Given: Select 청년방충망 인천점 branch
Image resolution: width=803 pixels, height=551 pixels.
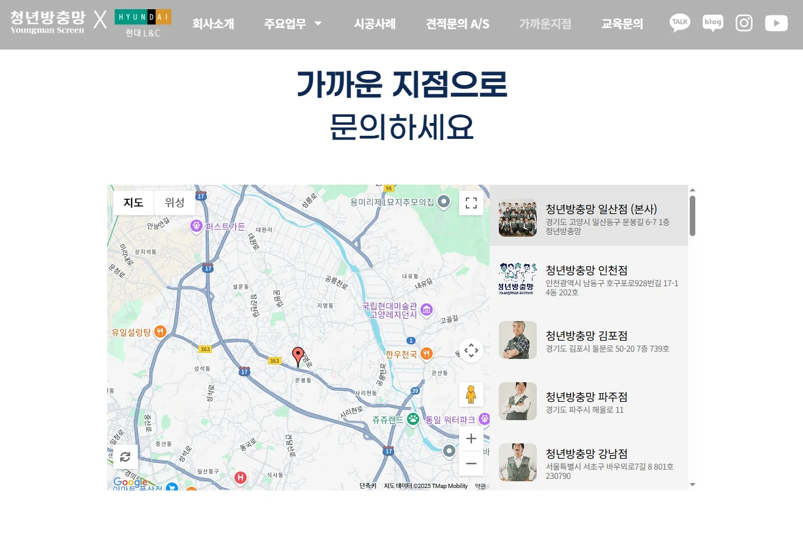Looking at the screenshot, I should tap(589, 279).
